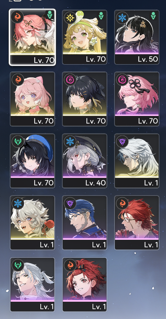Screen dimensions: 166x319
Task: Select pink-haired character with black knot hairpin
Action: coord(137,99)
